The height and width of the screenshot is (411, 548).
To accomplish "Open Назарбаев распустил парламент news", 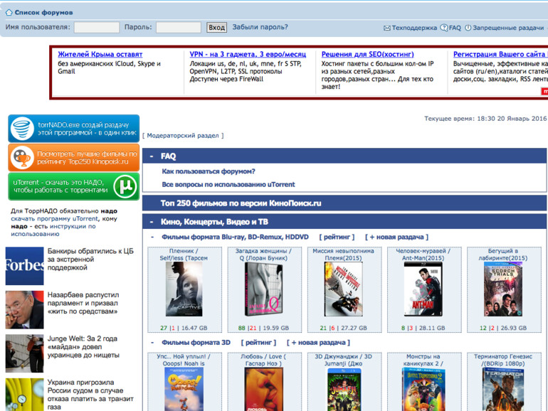I will click(x=83, y=303).
